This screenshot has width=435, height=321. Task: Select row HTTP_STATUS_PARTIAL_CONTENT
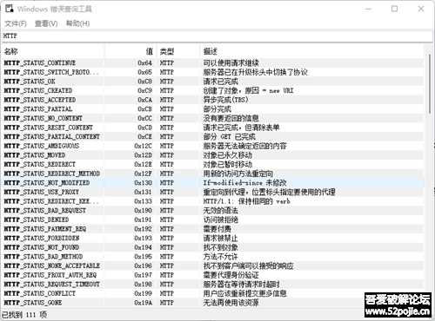point(213,136)
